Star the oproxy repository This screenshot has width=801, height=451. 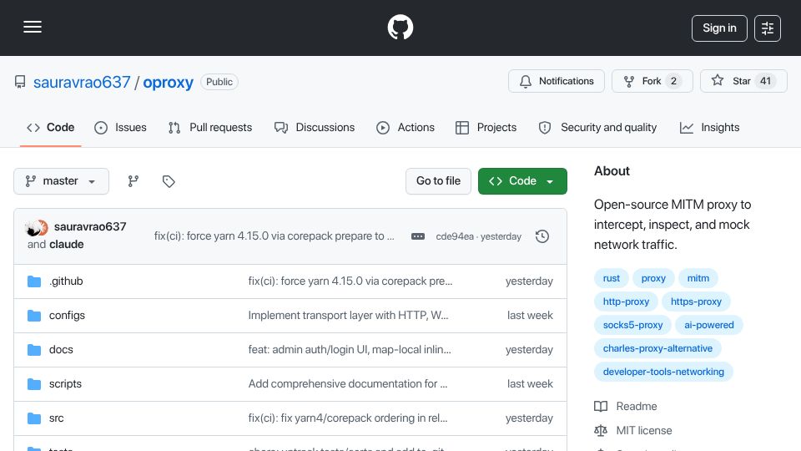pos(743,81)
